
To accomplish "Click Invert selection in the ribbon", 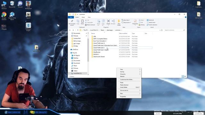I will 152,25.
